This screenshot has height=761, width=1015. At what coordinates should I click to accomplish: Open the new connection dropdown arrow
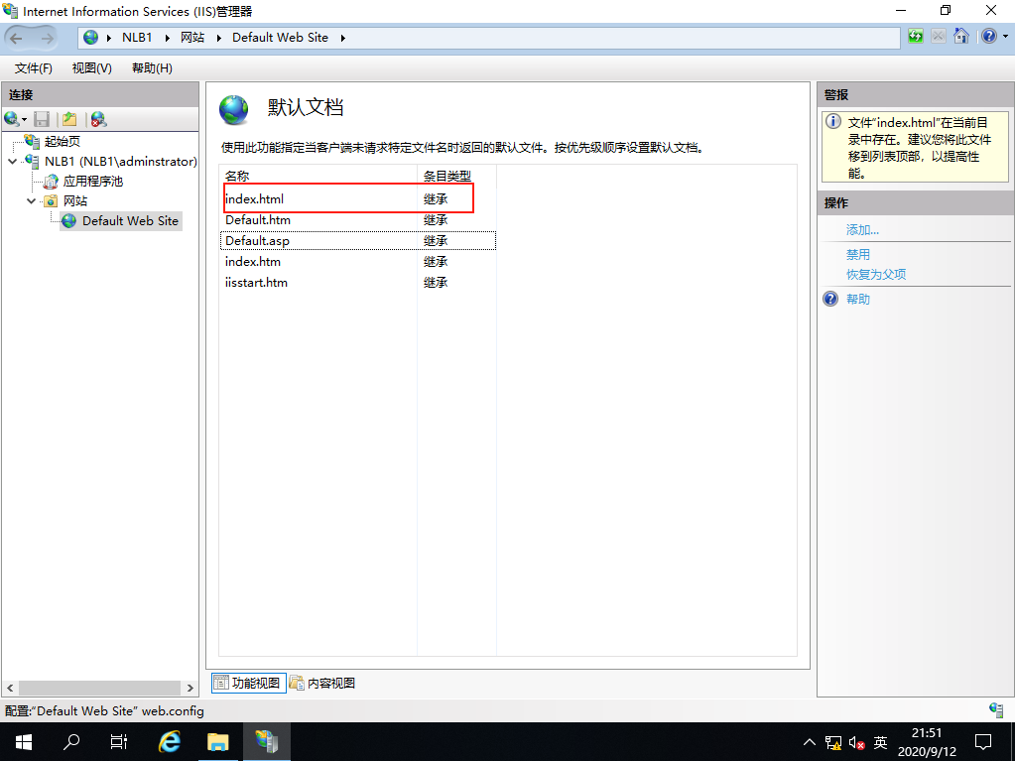coord(24,120)
